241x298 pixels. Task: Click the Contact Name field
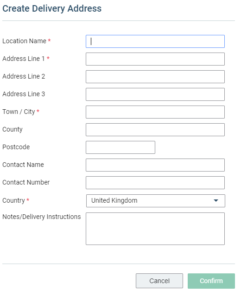pyautogui.click(x=155, y=165)
